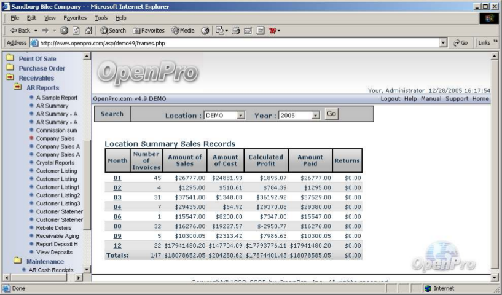Select Commission sum report

(57, 130)
